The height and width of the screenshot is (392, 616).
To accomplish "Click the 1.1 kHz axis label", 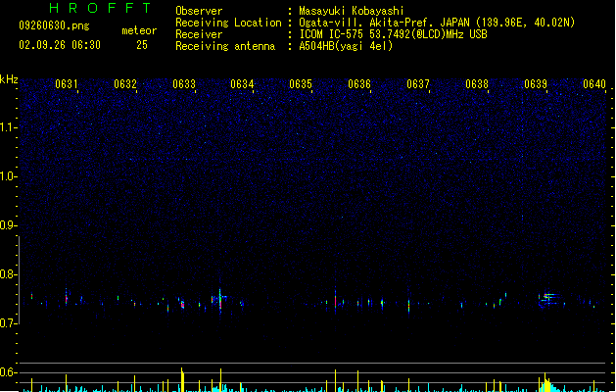I will point(8,127).
